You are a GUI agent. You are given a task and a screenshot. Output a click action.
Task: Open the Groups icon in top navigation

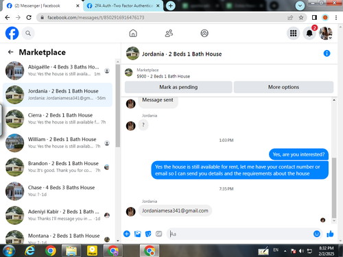(x=204, y=34)
